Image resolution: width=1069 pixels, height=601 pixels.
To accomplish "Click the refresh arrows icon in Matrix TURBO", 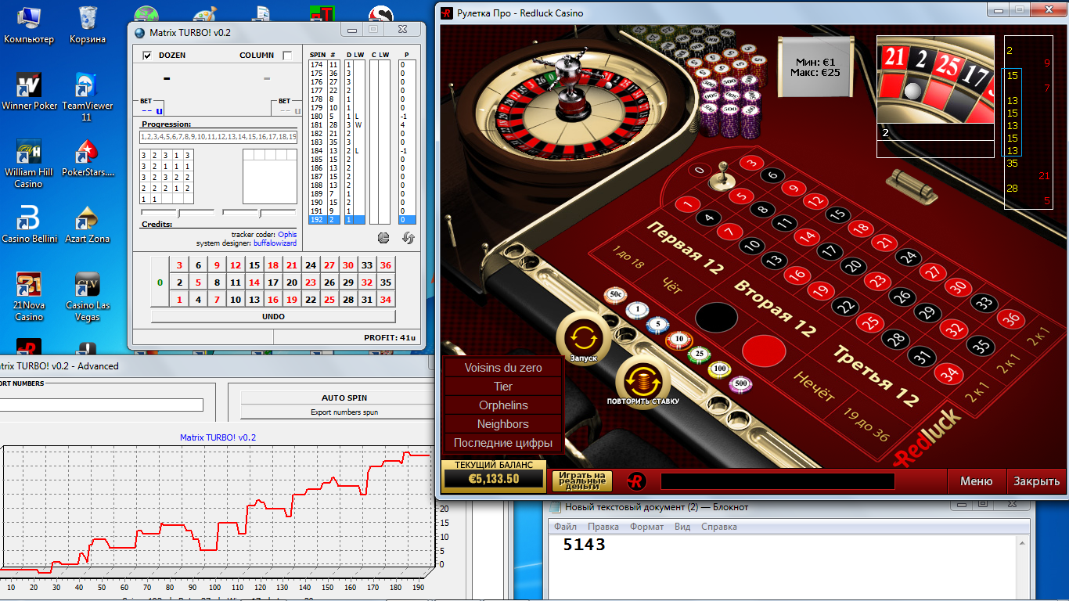I will click(408, 238).
